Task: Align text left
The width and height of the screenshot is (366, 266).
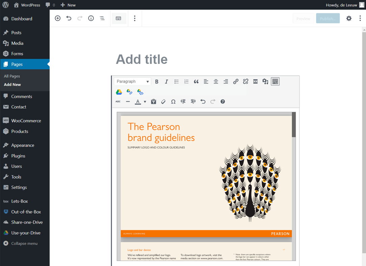Action: 206,81
